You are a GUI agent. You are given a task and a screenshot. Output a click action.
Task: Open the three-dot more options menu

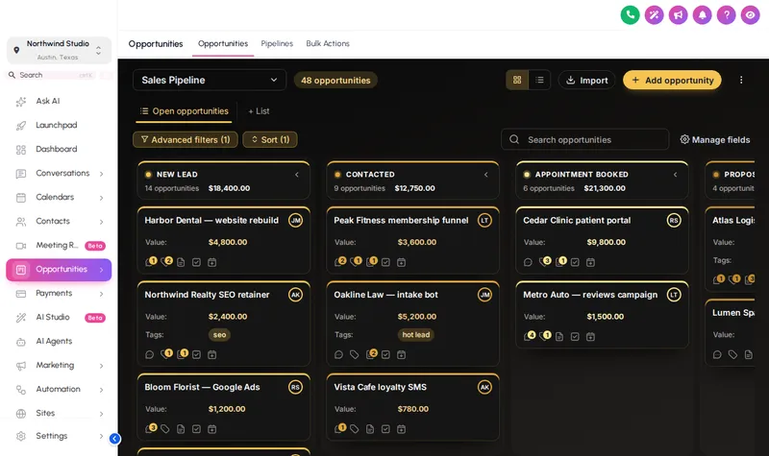point(741,80)
